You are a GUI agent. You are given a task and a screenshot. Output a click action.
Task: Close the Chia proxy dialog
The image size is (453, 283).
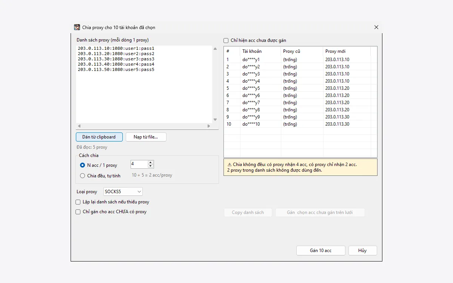coord(376,27)
